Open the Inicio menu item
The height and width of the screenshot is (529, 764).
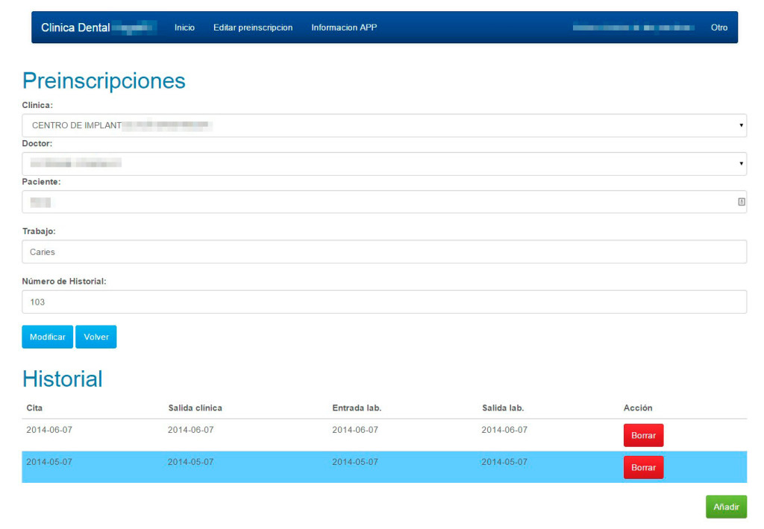click(184, 28)
